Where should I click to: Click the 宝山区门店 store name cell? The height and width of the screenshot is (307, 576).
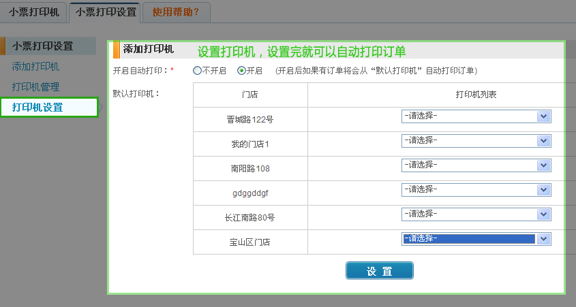coord(250,242)
